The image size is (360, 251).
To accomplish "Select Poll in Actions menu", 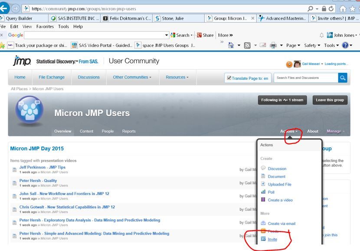I will (271, 192).
